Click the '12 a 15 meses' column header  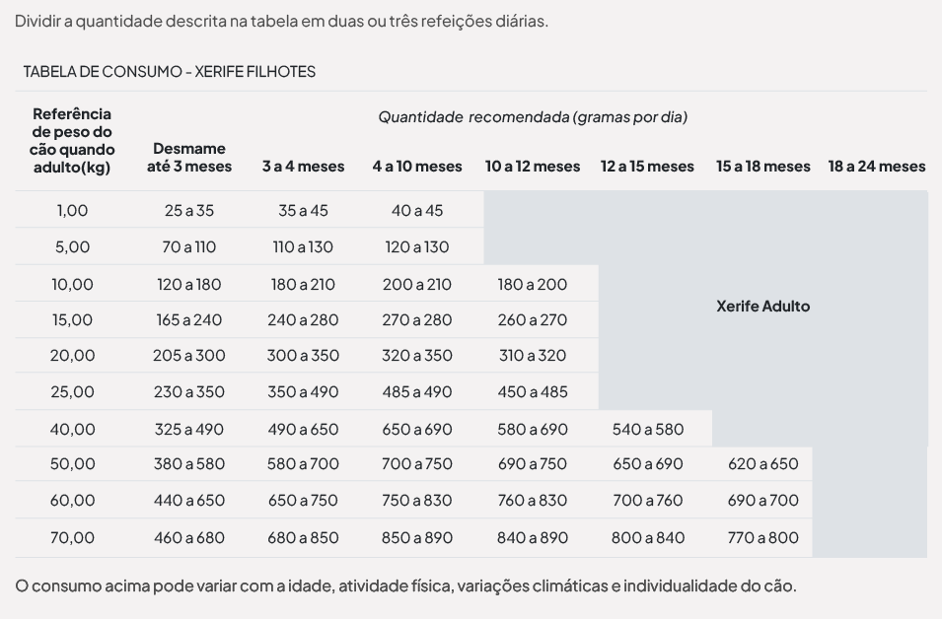(647, 167)
